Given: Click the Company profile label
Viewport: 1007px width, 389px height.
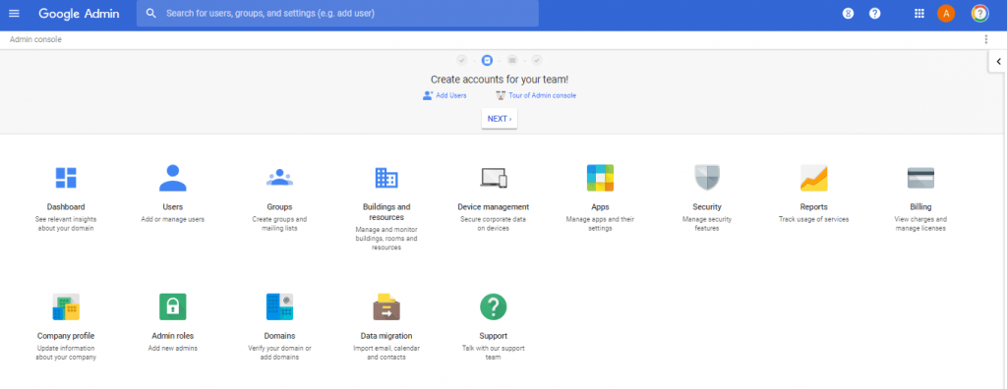Looking at the screenshot, I should [66, 336].
